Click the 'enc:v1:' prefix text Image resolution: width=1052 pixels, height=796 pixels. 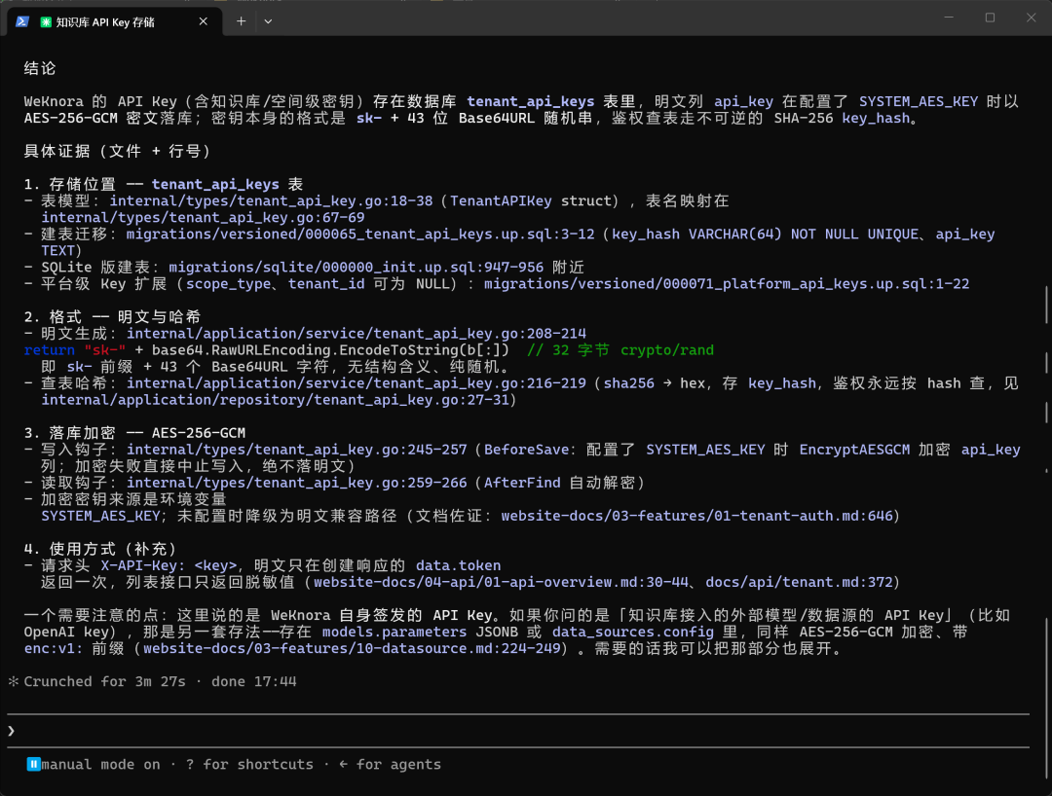click(x=54, y=649)
